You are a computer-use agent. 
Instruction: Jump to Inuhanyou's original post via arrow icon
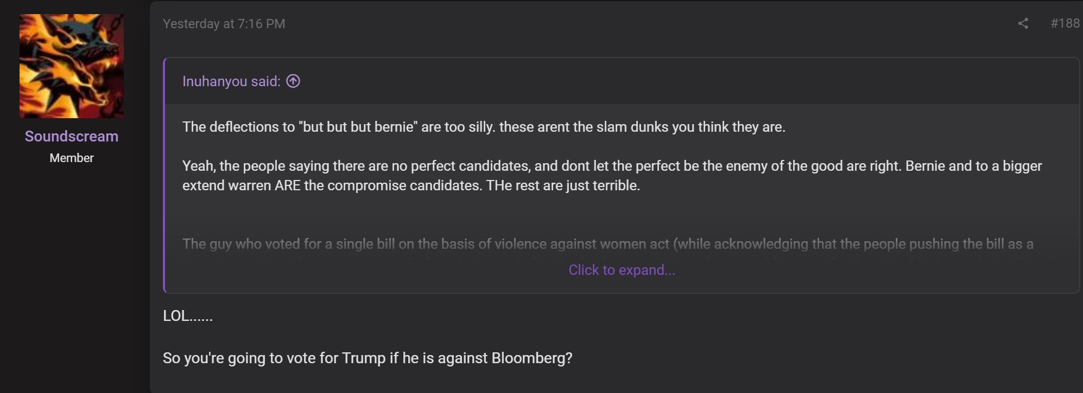tap(293, 81)
